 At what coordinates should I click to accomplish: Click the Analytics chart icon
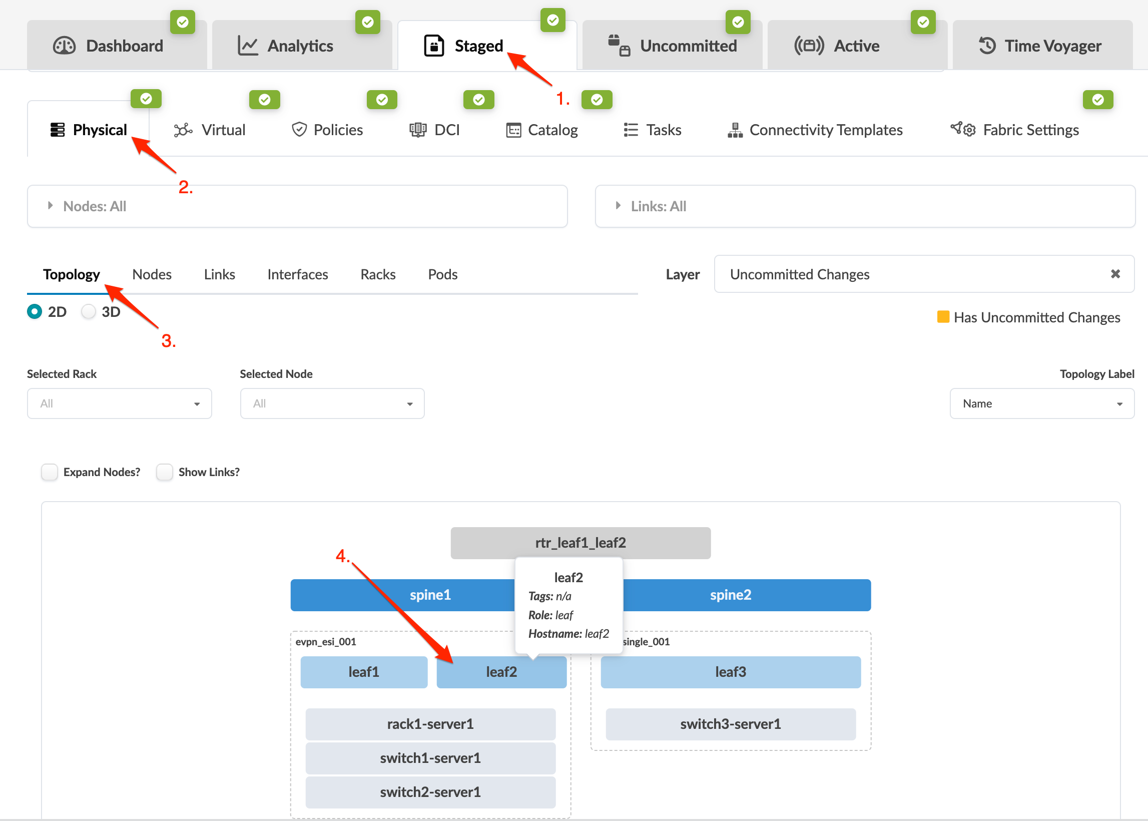tap(248, 46)
